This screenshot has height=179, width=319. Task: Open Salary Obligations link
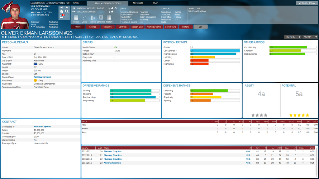tap(148, 17)
